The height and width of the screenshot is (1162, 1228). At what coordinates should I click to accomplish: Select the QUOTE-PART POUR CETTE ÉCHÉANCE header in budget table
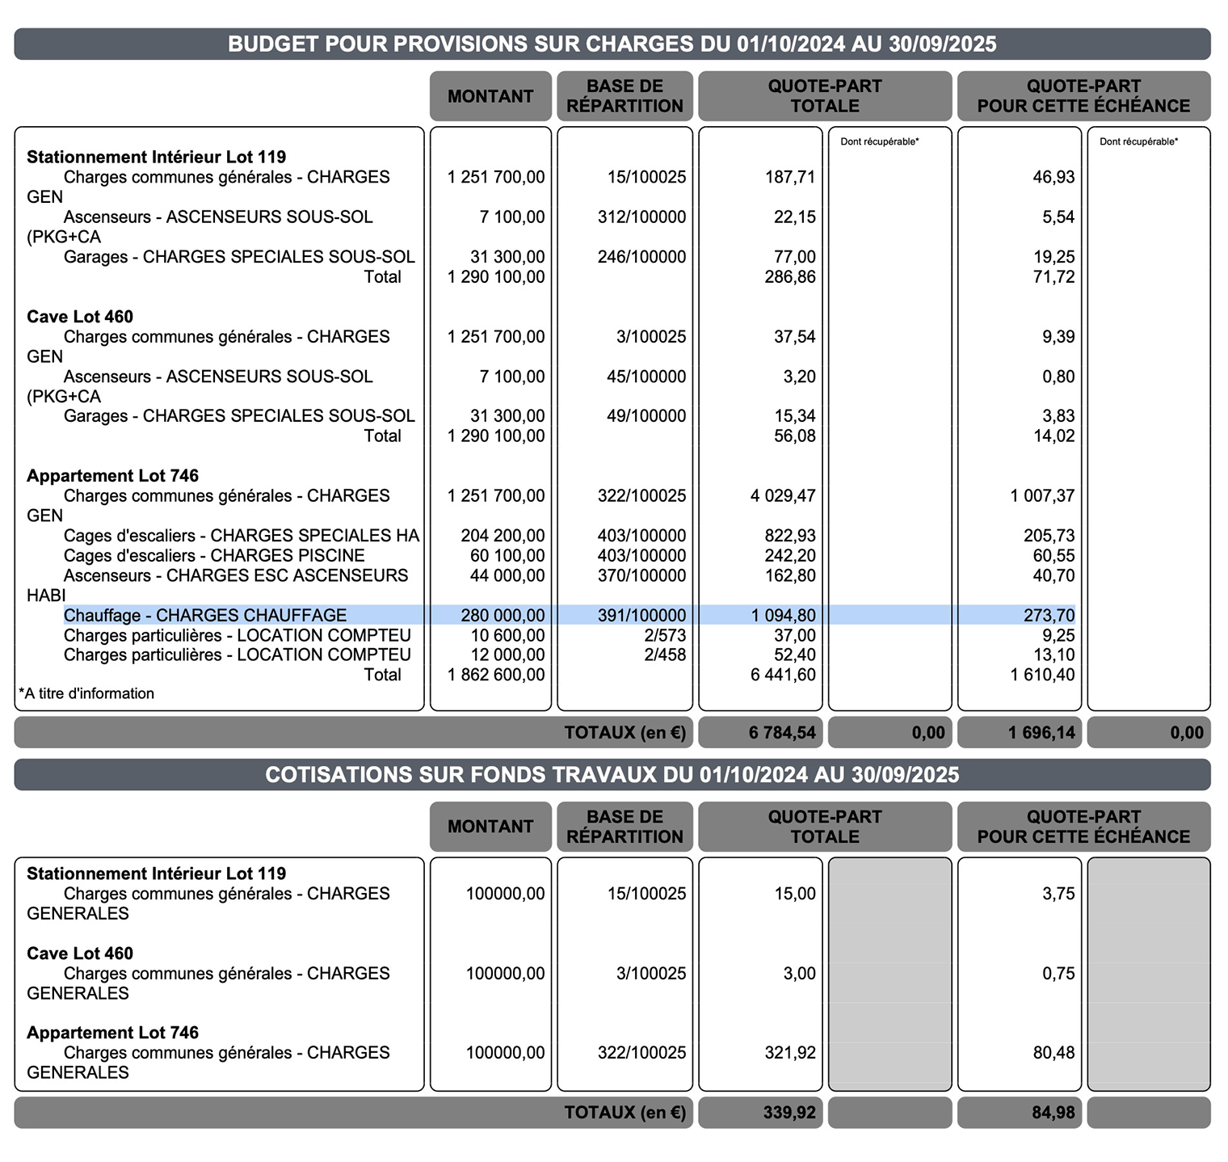[1083, 96]
